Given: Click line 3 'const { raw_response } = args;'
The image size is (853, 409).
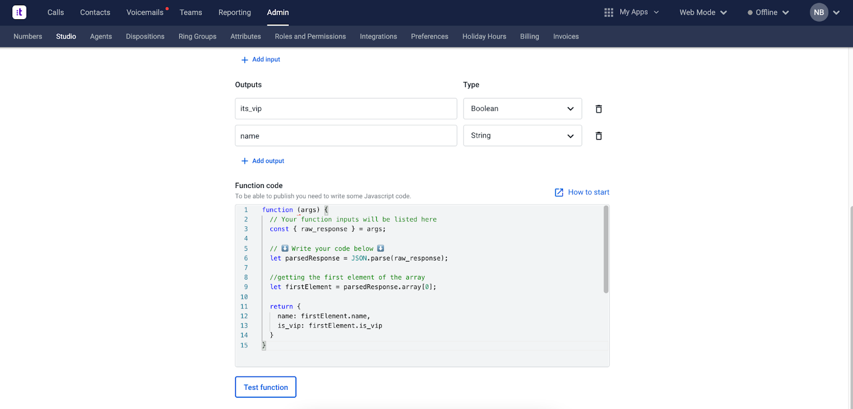Looking at the screenshot, I should [328, 229].
